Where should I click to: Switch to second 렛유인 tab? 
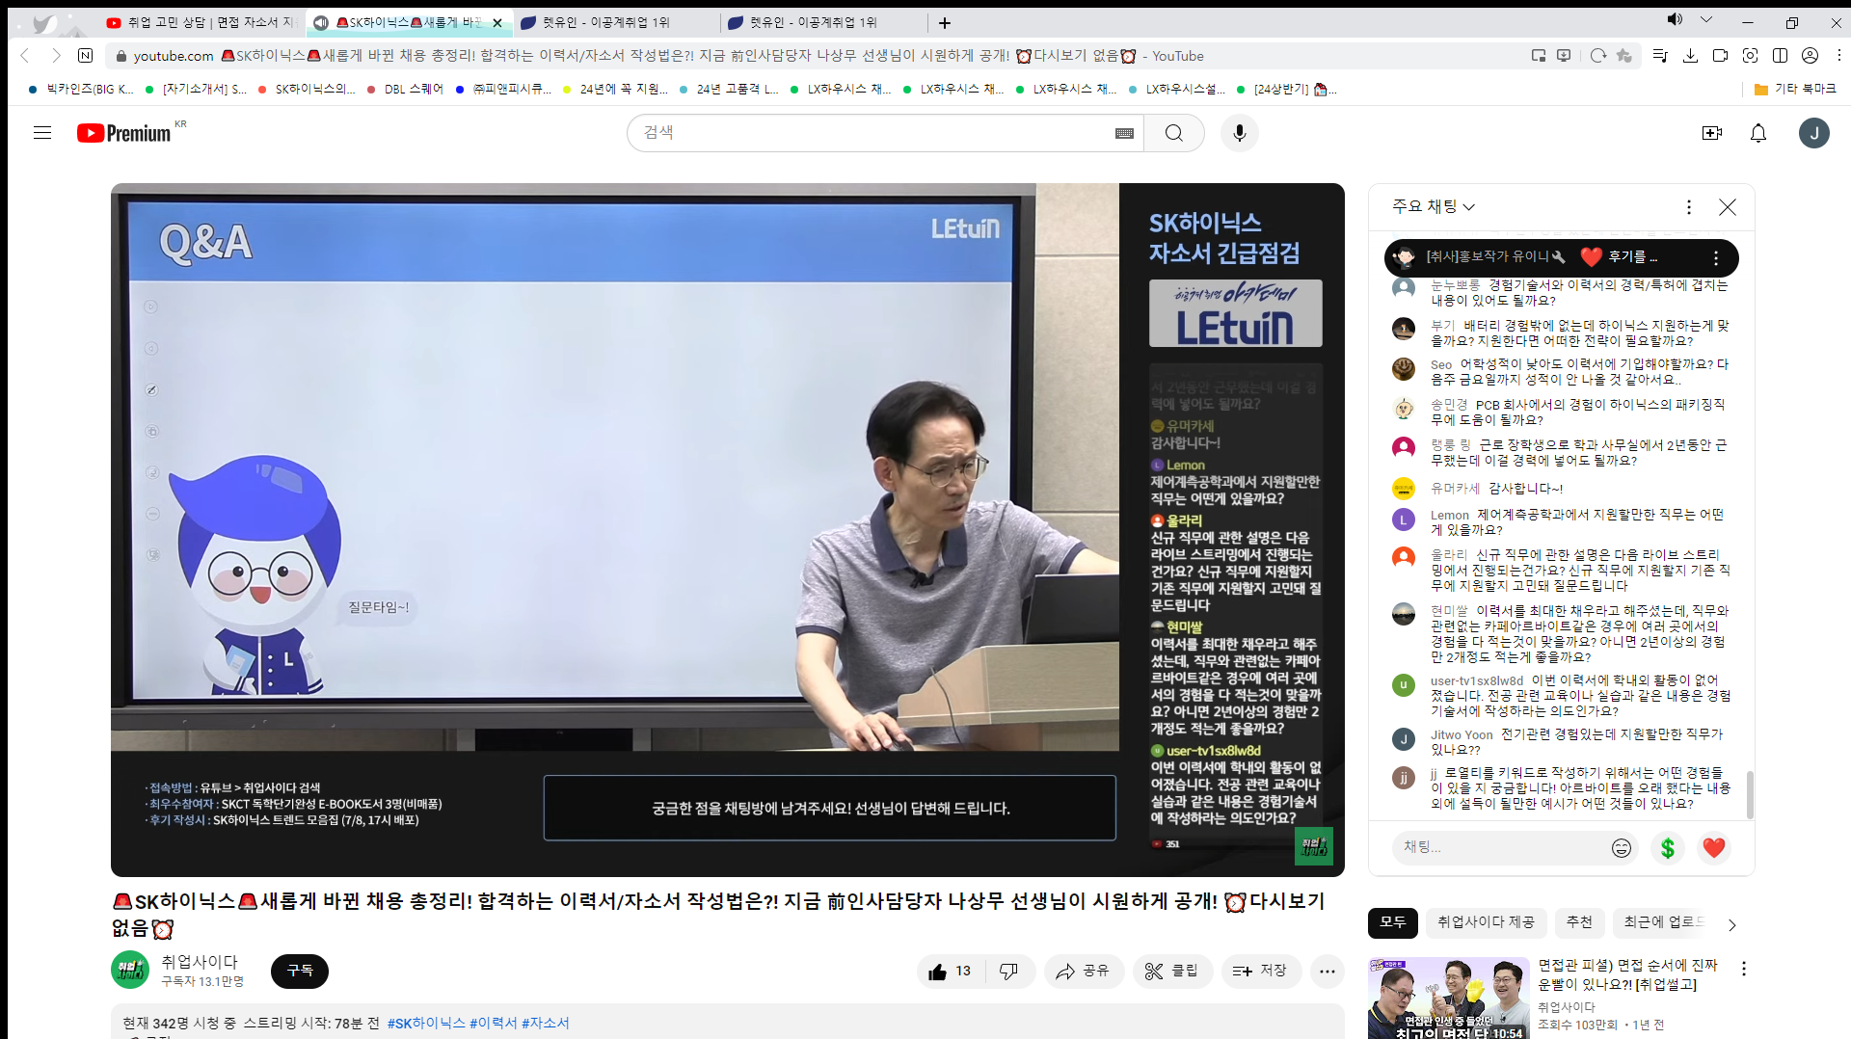[824, 22]
